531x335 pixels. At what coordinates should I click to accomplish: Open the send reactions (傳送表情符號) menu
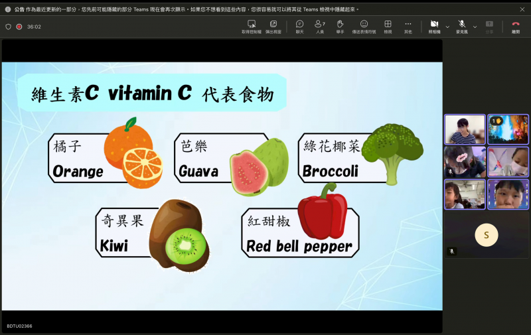364,27
